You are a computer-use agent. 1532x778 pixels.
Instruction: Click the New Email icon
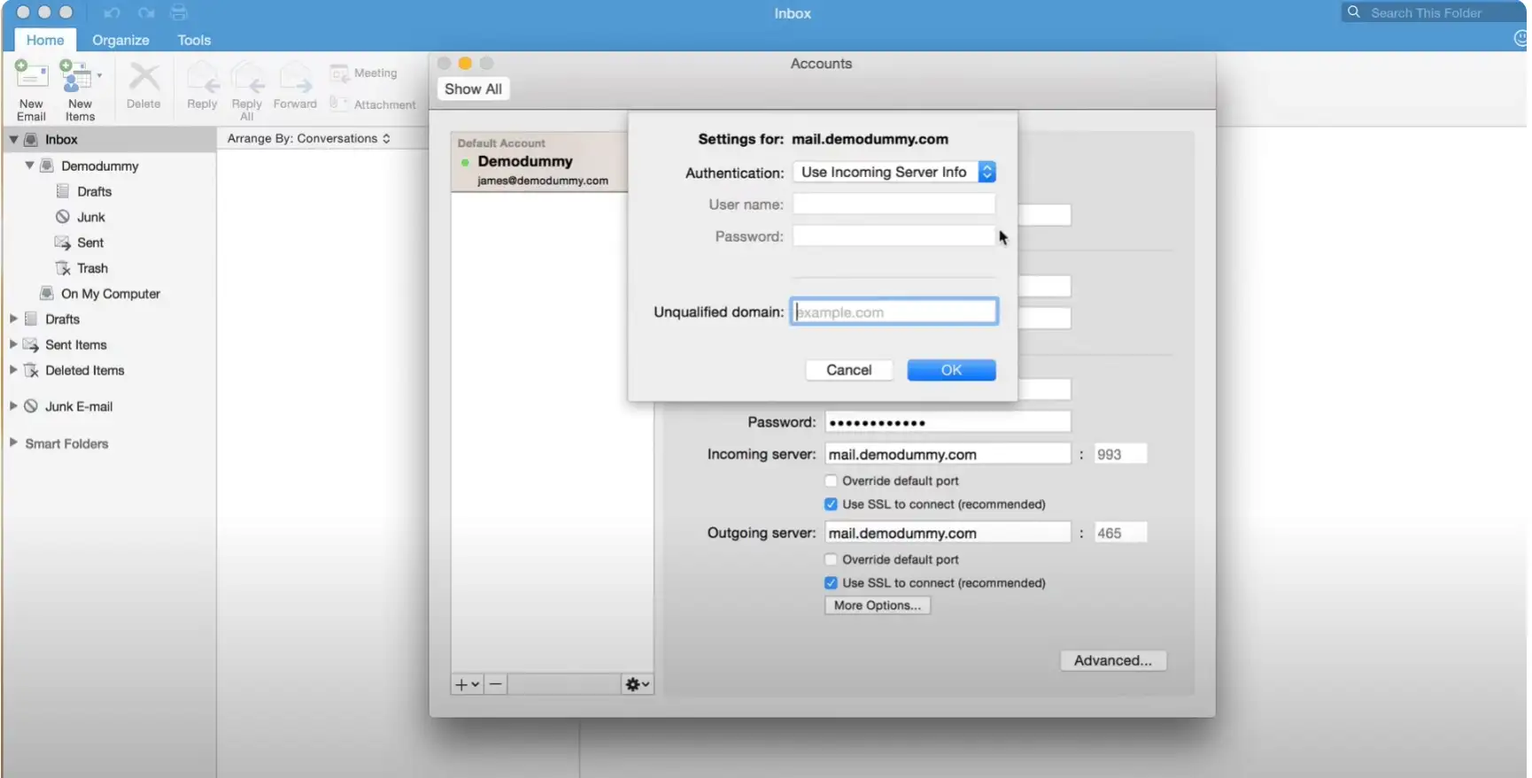pos(31,80)
